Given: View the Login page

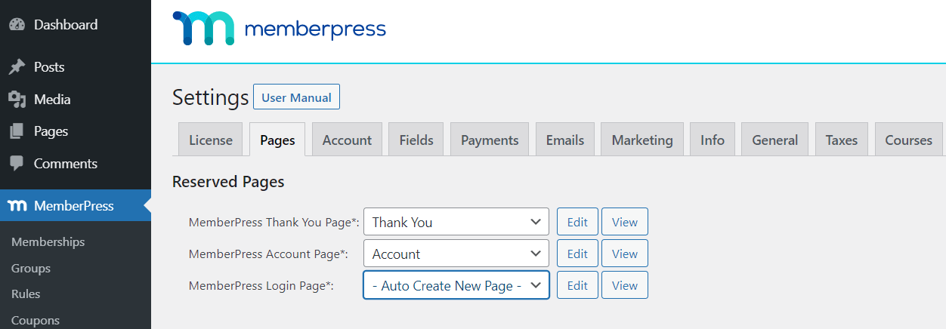Looking at the screenshot, I should 625,285.
